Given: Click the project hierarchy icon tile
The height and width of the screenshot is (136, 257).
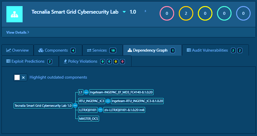Looking at the screenshot, I should 14,14.
